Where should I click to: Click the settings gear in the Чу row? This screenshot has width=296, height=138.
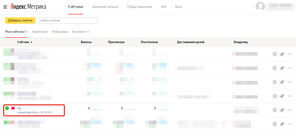point(275,110)
